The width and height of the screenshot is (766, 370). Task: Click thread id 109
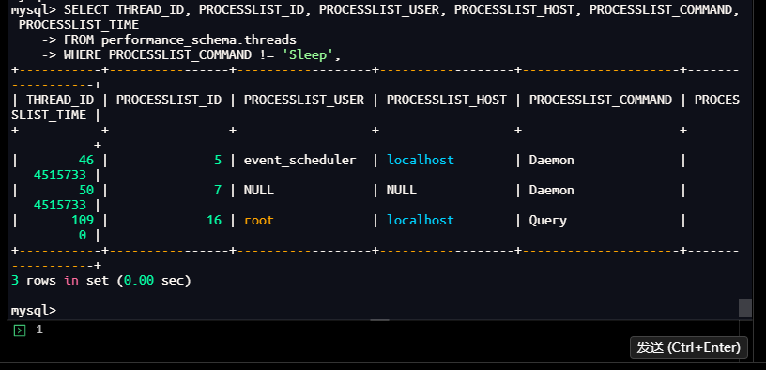pyautogui.click(x=83, y=221)
